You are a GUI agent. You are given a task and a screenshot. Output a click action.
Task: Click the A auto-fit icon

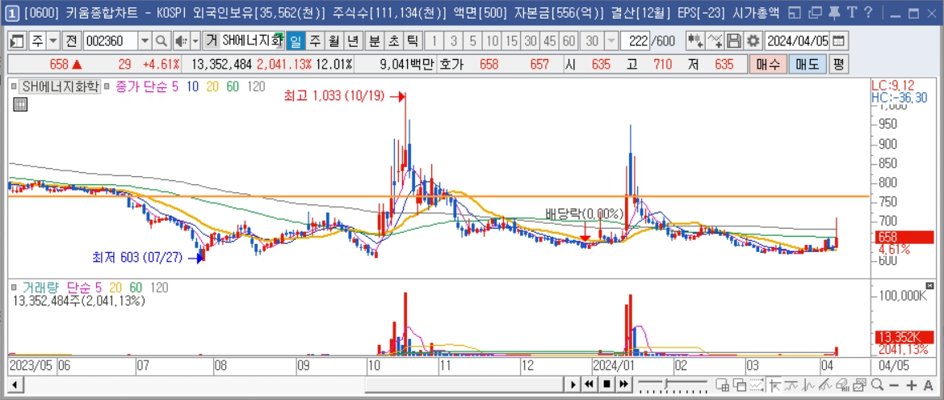[929, 385]
